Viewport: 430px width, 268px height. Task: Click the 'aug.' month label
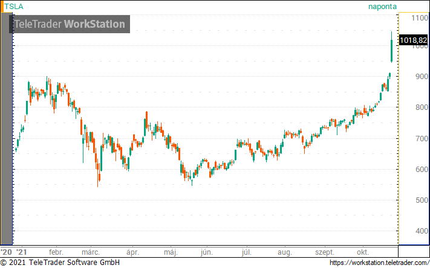(285, 252)
